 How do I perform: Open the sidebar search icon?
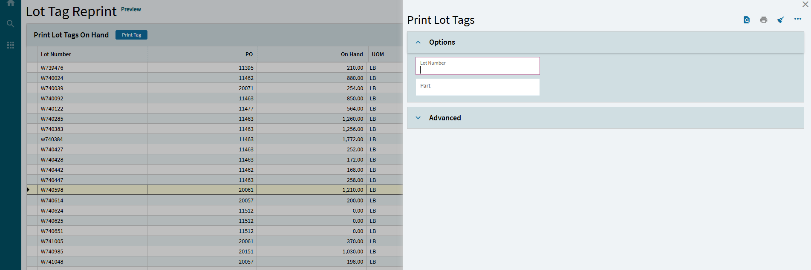coord(11,24)
